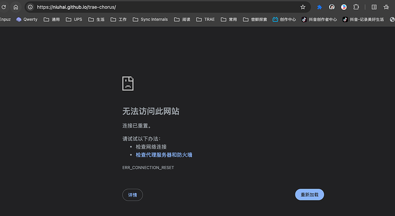This screenshot has height=216, width=395.
Task: Expand the 常用 bookmark folder
Action: tap(229, 19)
